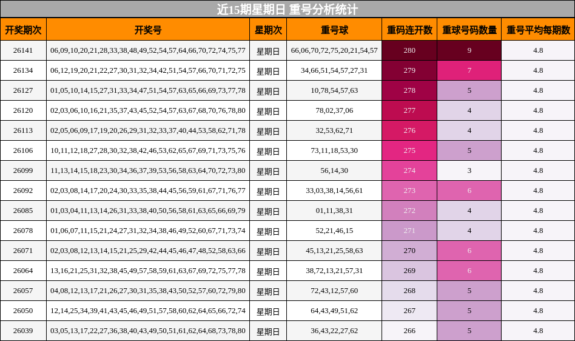Select period number 26085
The image size is (575, 341).
(x=23, y=211)
